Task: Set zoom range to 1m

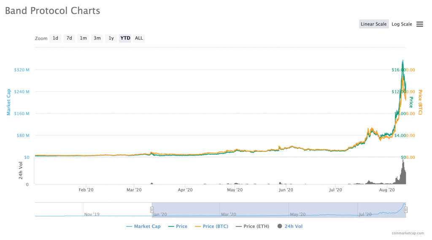Action: pos(83,38)
